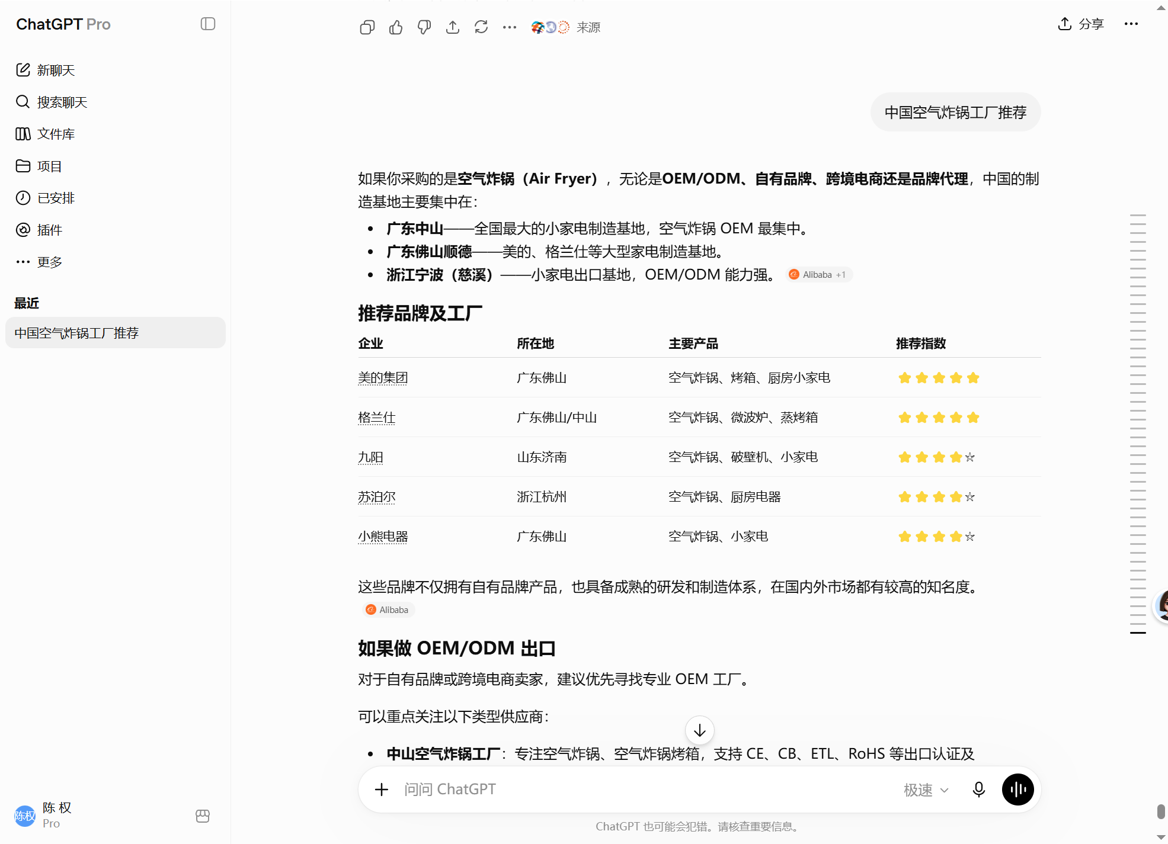This screenshot has width=1168, height=844.
Task: Click the 广东佛山/中山 table cell
Action: [x=557, y=418]
